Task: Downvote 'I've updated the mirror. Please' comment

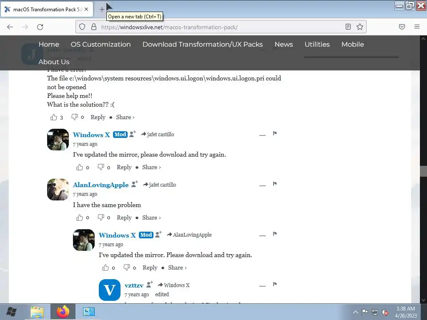Action: click(127, 267)
